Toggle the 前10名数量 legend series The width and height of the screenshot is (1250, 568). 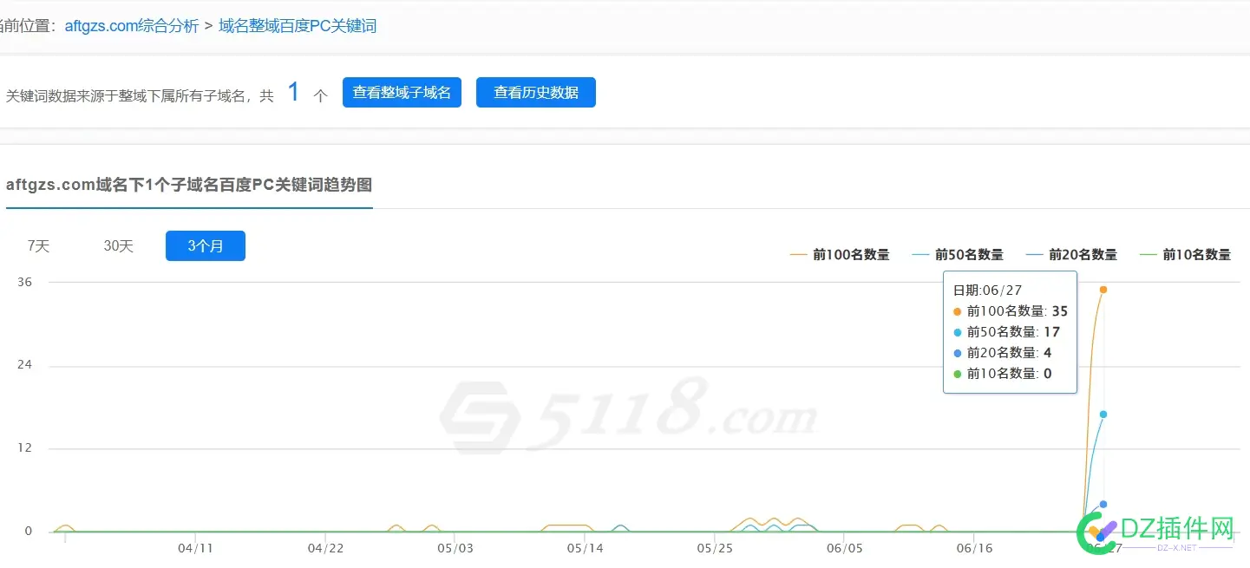1185,255
